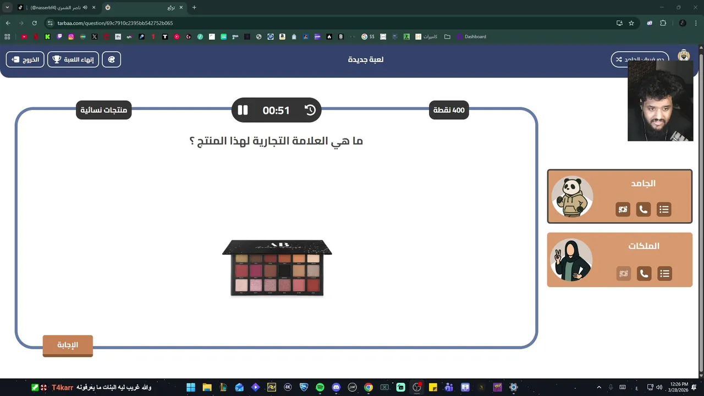Click the eyeshadow palette product image

[277, 268]
